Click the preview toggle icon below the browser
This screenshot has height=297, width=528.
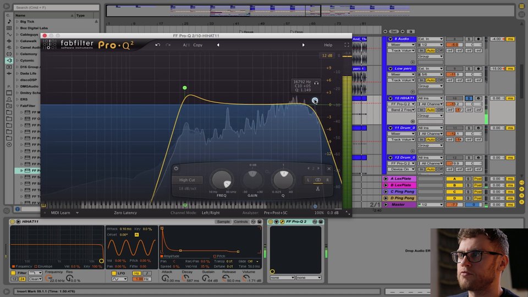click(x=18, y=209)
